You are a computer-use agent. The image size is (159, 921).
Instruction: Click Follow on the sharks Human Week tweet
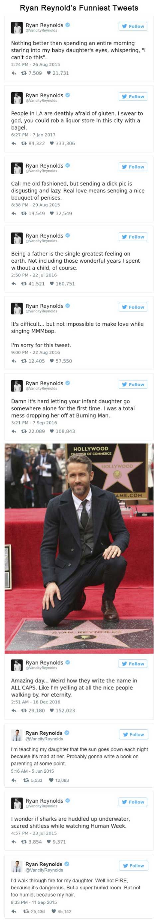(133, 802)
